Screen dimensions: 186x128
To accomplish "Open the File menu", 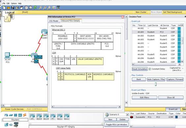I will tap(4, 3).
